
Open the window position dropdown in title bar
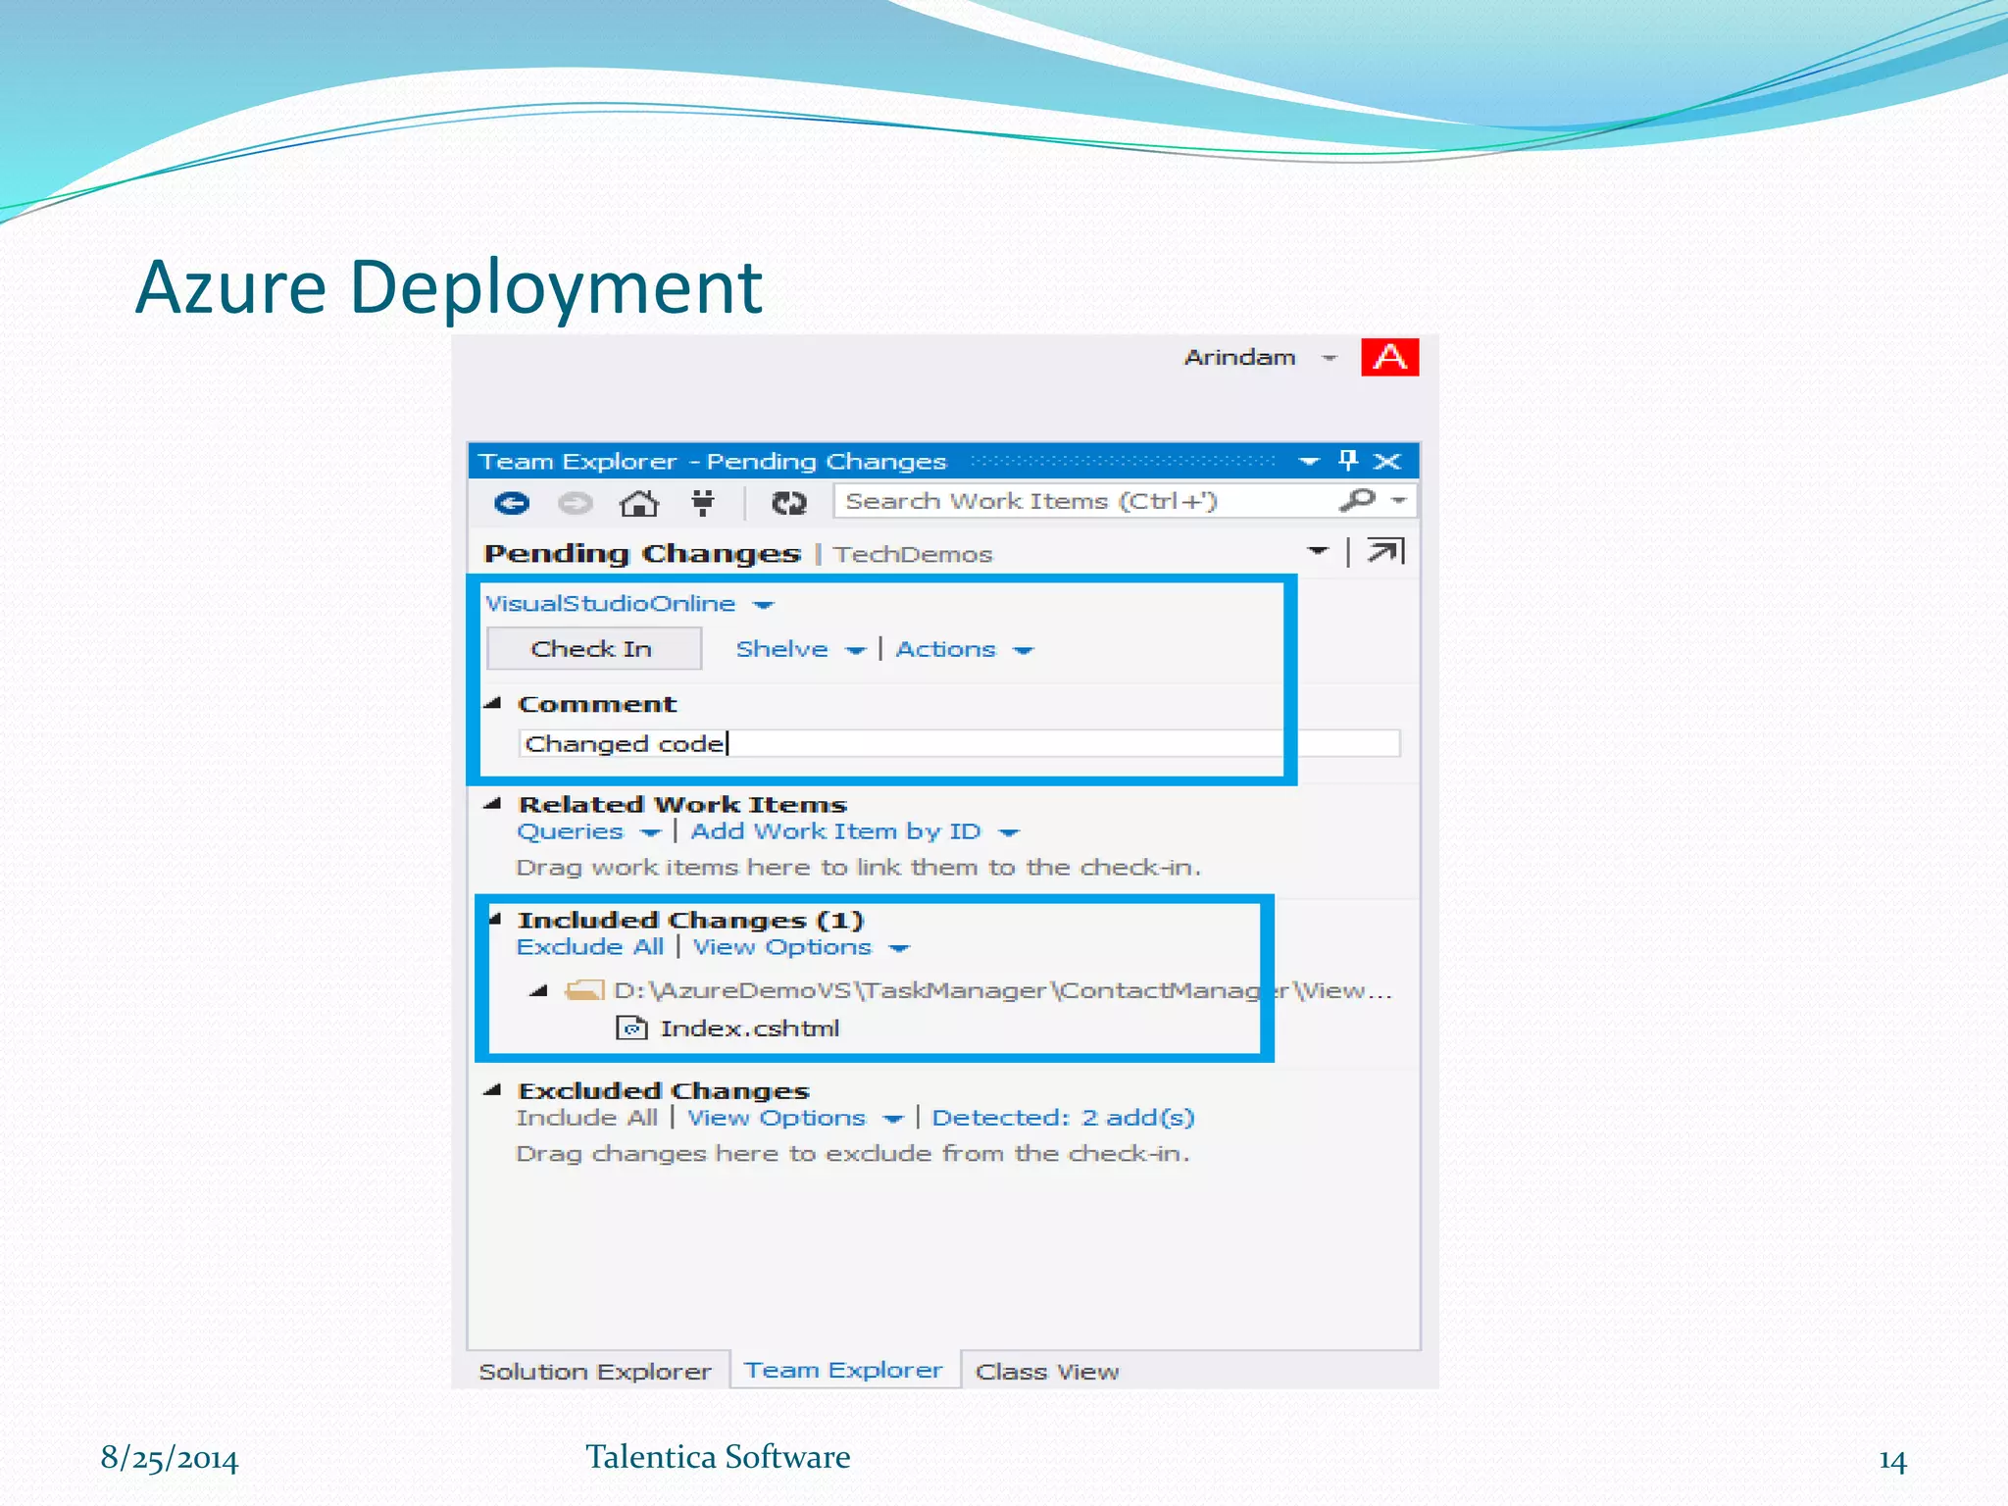(1308, 461)
